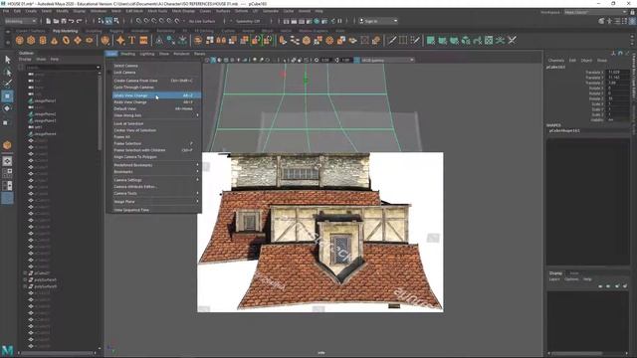Open the Image Plane submenu
The image size is (637, 358).
(x=156, y=201)
